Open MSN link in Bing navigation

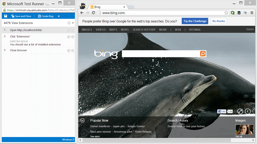click(178, 29)
